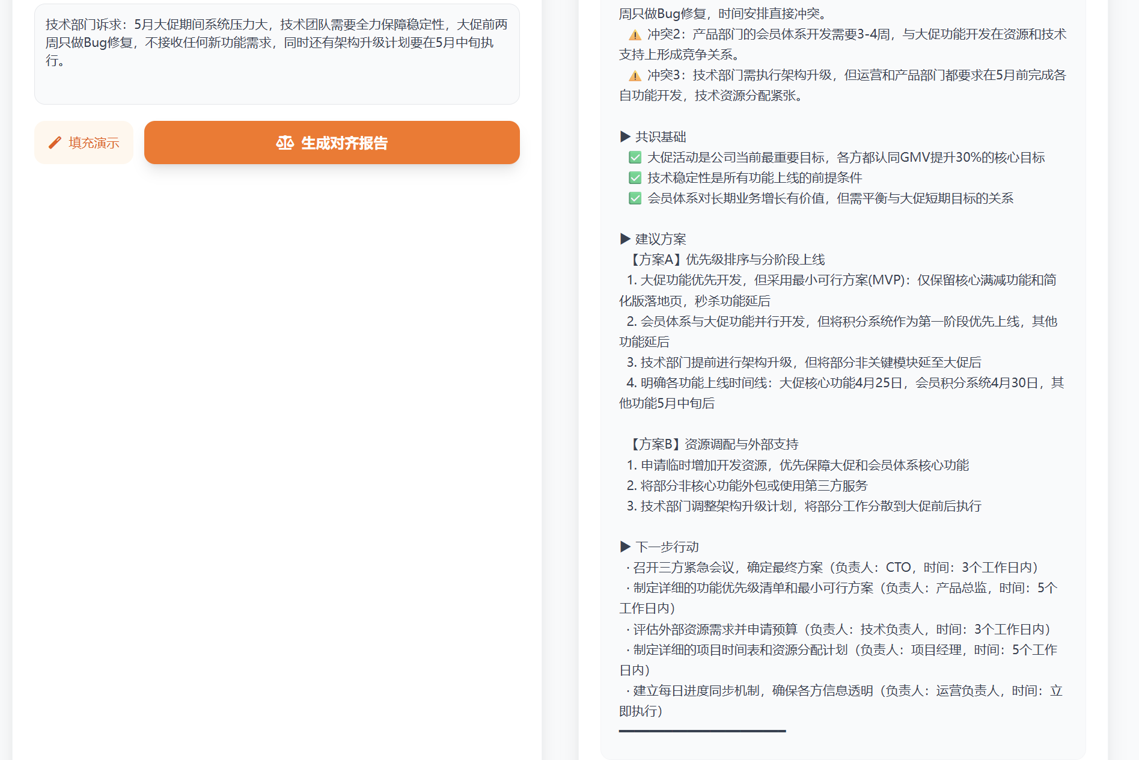Collapse the 建议方案 section triangle
The height and width of the screenshot is (760, 1139).
tap(625, 239)
